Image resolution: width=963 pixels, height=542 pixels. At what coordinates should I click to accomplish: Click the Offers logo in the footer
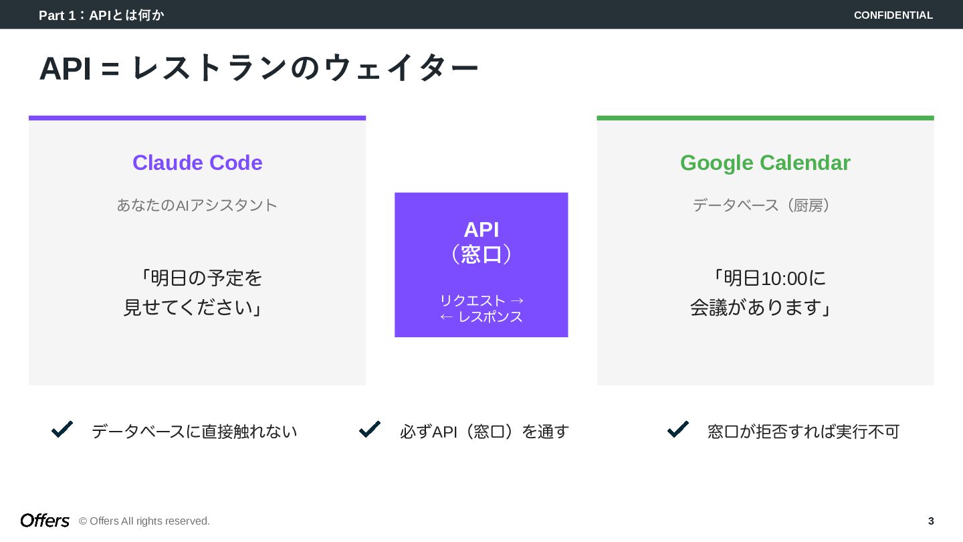click(45, 521)
